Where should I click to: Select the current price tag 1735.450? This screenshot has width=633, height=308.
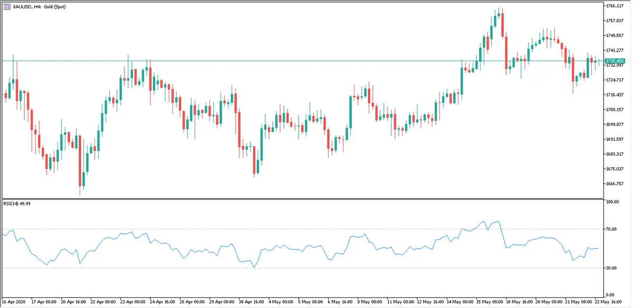click(x=616, y=61)
